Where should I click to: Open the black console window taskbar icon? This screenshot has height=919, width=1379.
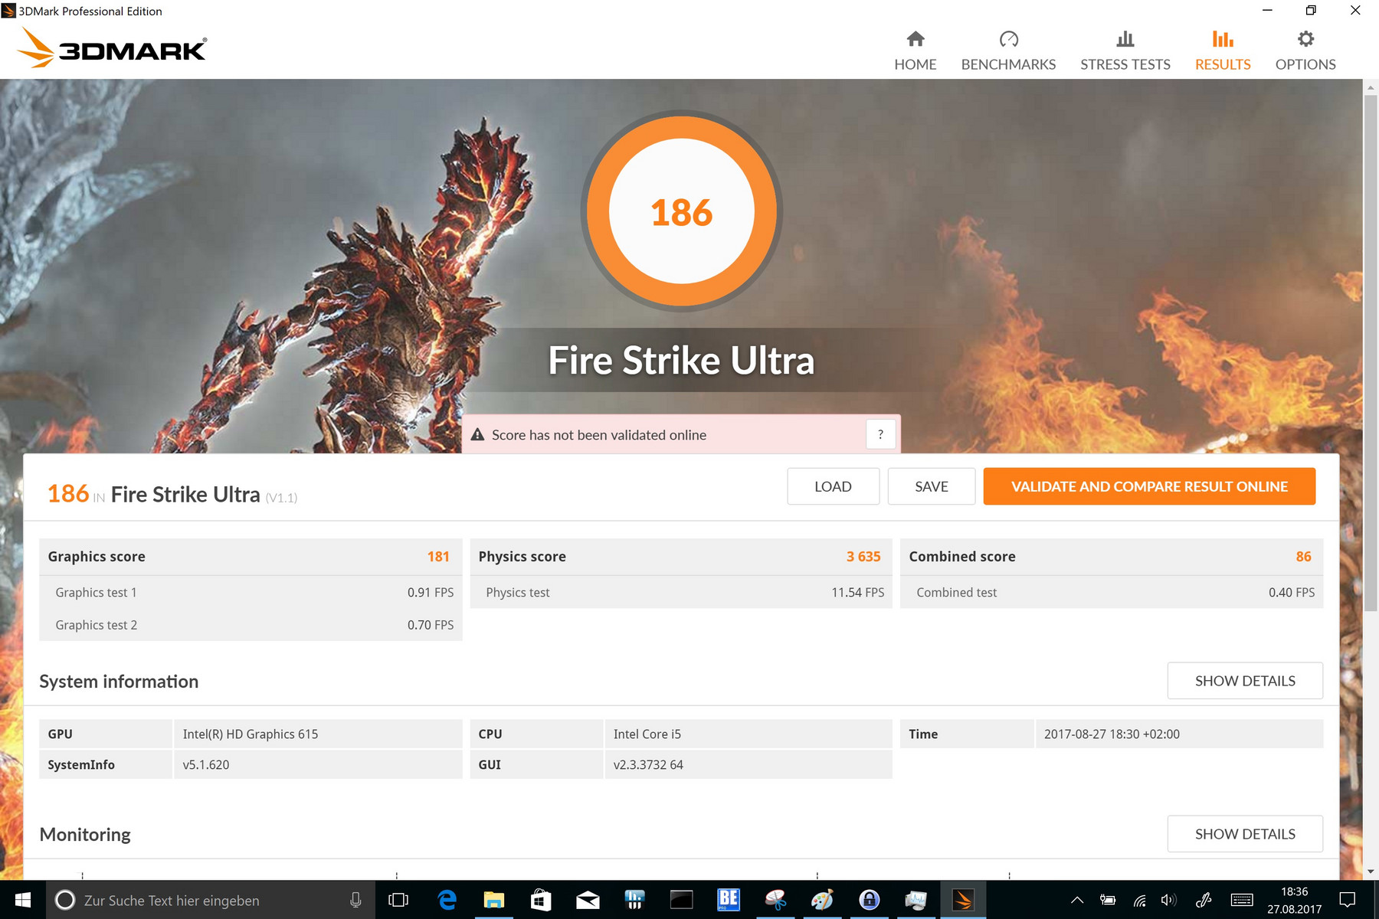(x=681, y=900)
